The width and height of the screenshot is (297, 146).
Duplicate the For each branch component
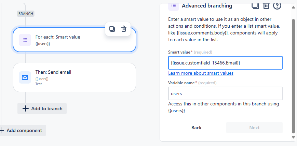click(112, 29)
